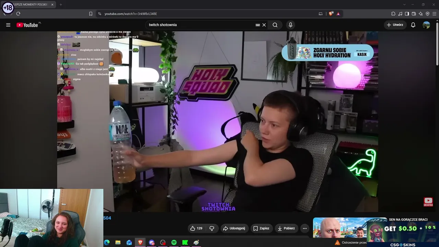Open Brave Rewards triangle icon
439x247 pixels.
(338, 14)
